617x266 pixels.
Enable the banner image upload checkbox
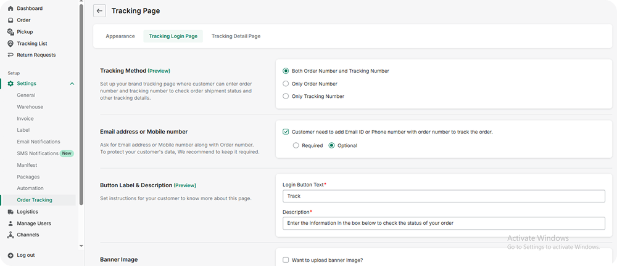[286, 260]
